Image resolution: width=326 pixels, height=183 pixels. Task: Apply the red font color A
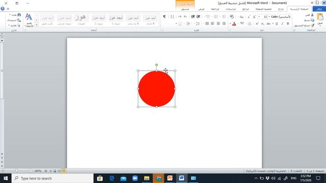[234, 24]
